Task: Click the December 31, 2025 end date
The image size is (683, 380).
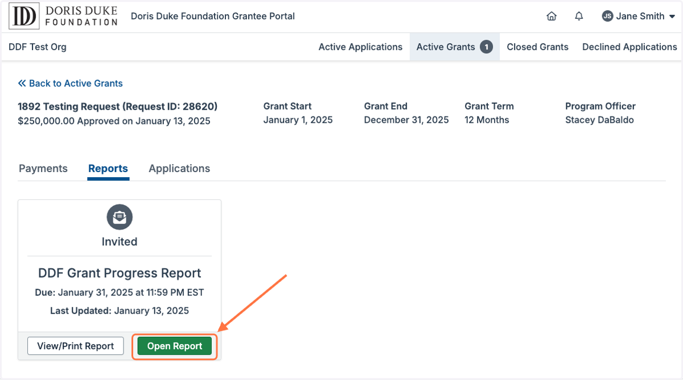Action: [406, 120]
